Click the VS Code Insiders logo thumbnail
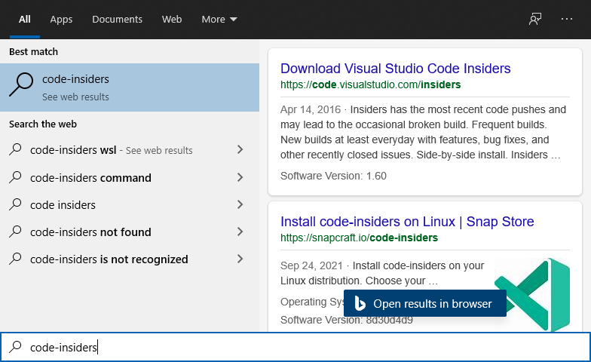Screen dimensions: 591x362 (532, 294)
